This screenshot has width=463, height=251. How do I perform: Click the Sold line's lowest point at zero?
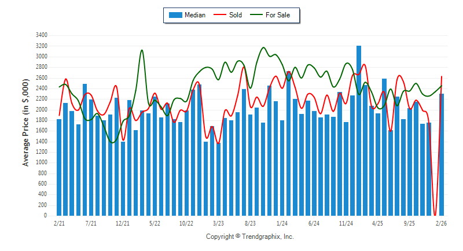pos(435,215)
